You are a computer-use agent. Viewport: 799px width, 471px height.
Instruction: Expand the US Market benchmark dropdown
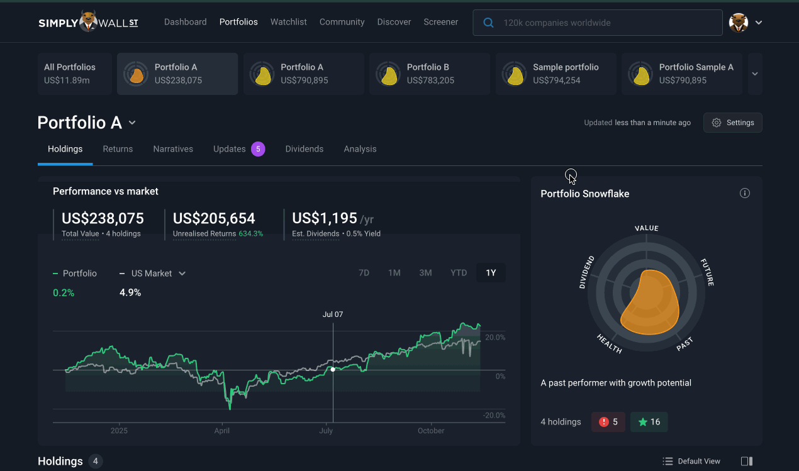pos(182,274)
